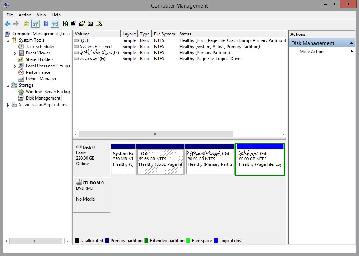Click volume list scroll left arrow
Image resolution: width=359 pixels, height=256 pixels.
pyautogui.click(x=76, y=134)
